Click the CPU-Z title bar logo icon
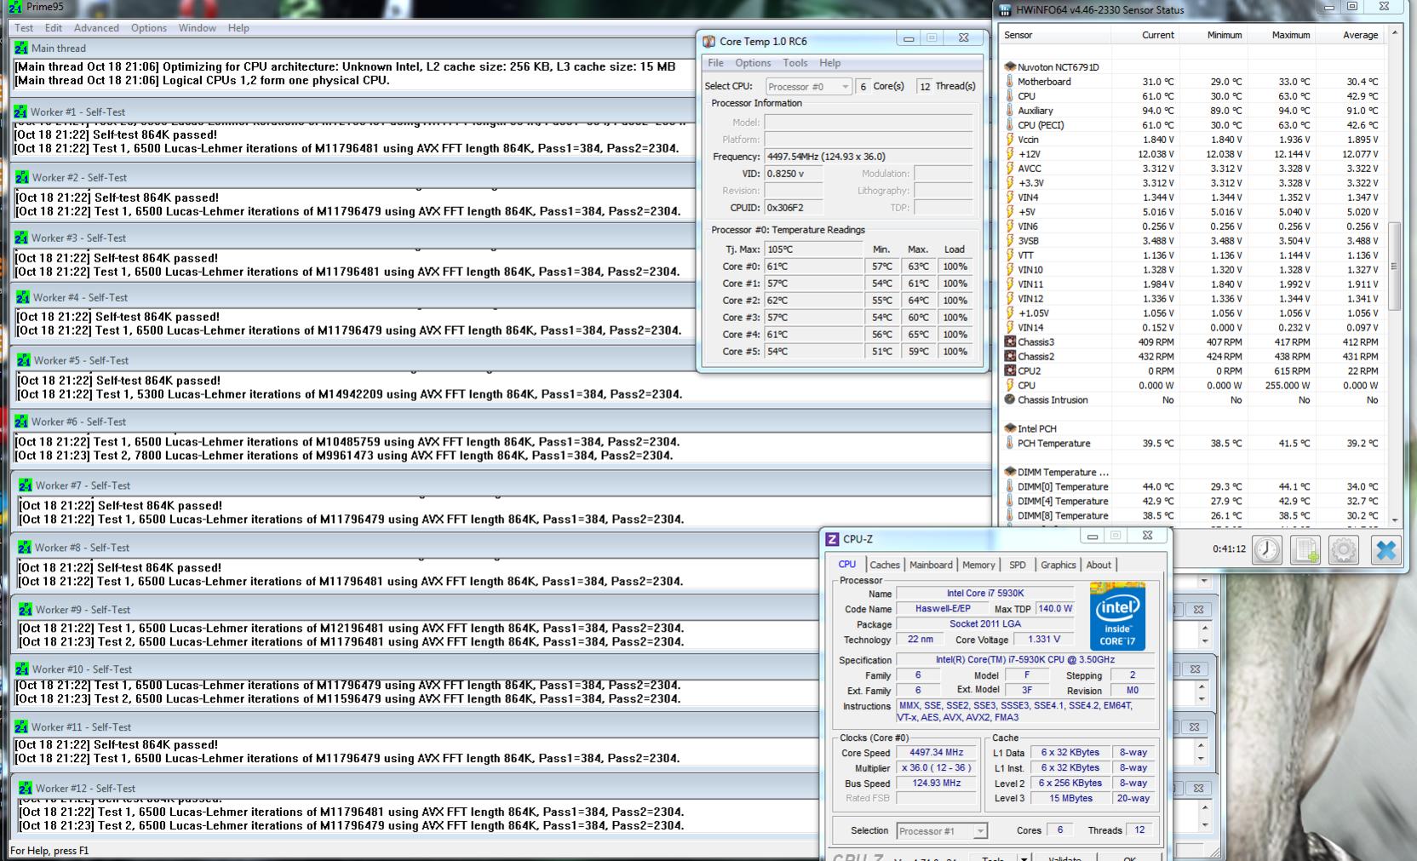The height and width of the screenshot is (861, 1417). 832,539
